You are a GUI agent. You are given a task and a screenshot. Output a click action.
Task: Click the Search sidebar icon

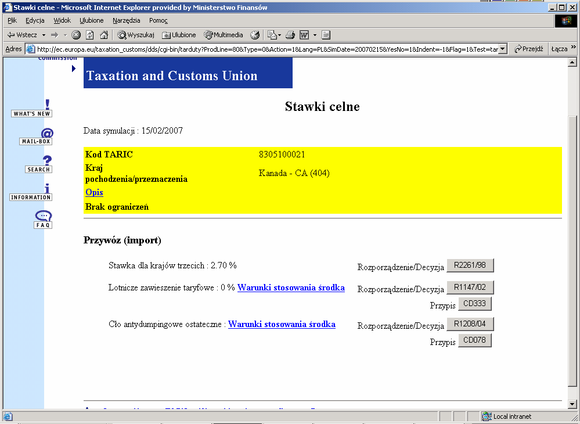pyautogui.click(x=38, y=164)
